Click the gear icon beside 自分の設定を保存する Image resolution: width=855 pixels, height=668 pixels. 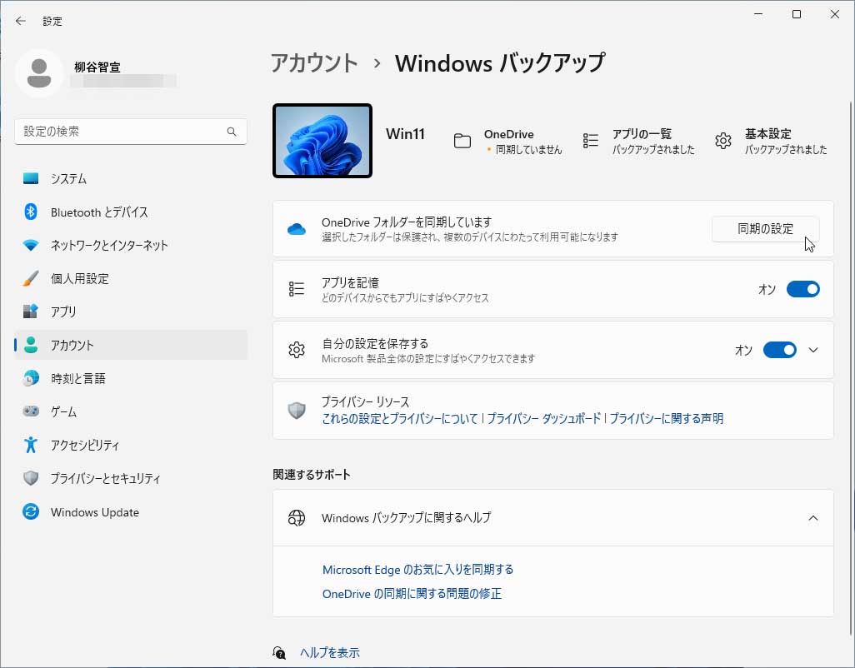(x=297, y=350)
